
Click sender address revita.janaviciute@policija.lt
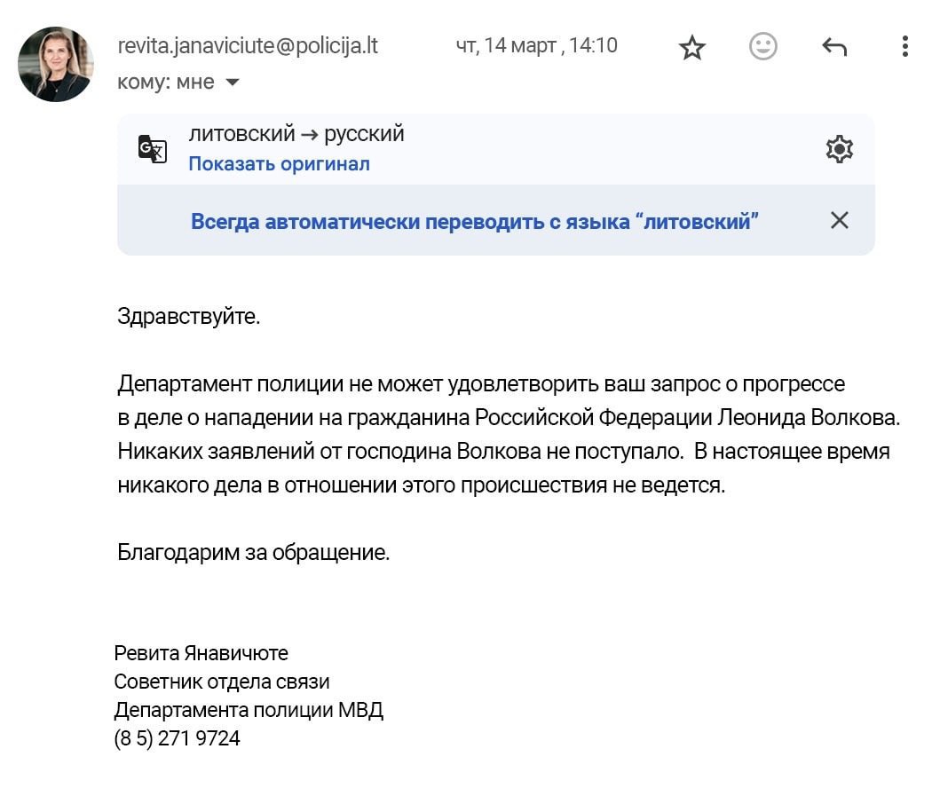248,46
